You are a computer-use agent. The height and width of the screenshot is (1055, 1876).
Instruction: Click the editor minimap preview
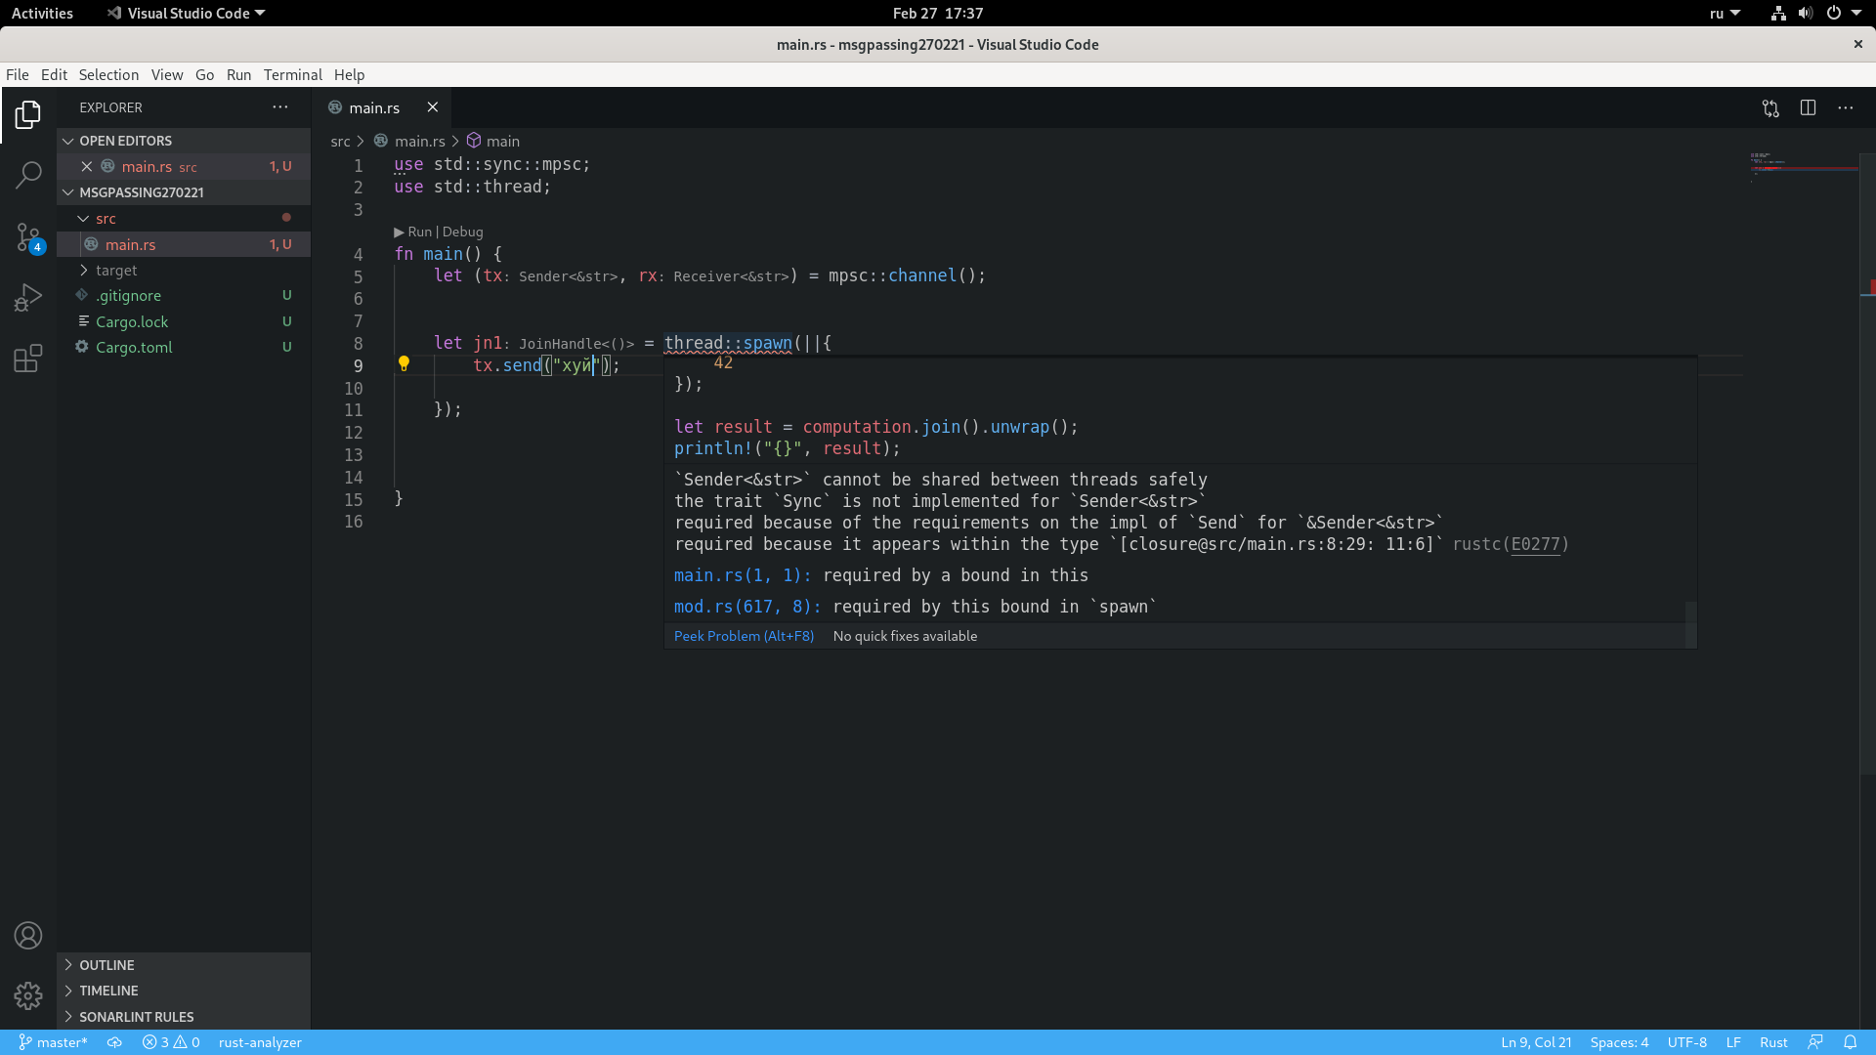pos(1804,169)
